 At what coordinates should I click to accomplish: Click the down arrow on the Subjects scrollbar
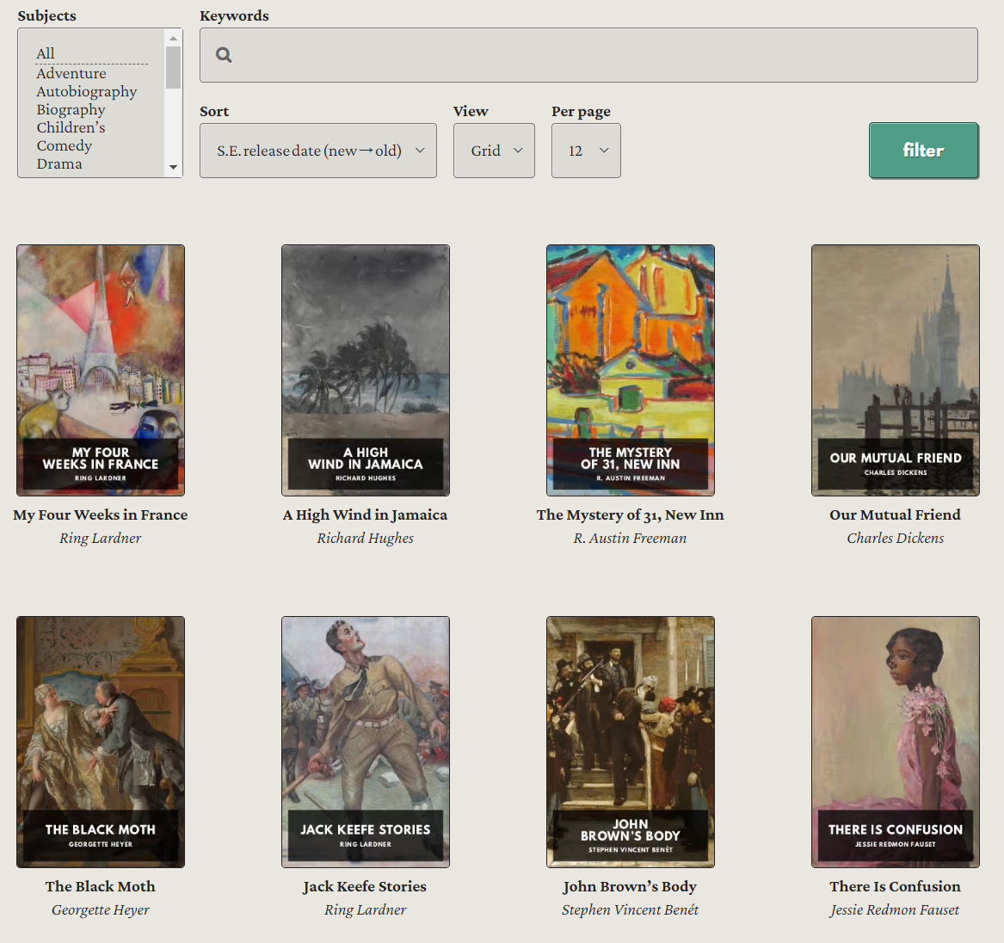[x=174, y=167]
